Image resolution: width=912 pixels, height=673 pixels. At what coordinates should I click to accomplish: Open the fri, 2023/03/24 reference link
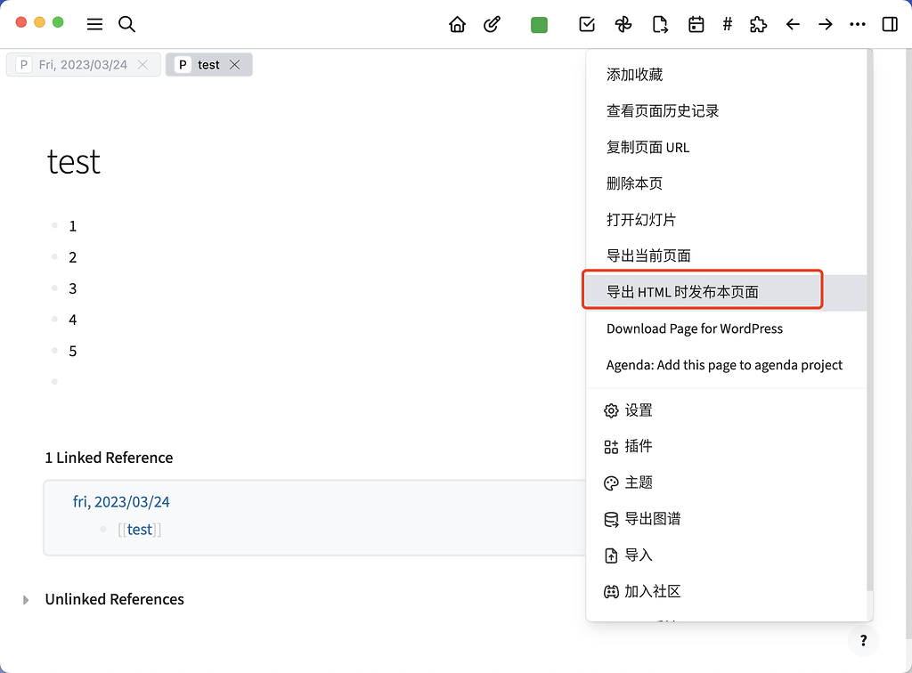point(120,501)
